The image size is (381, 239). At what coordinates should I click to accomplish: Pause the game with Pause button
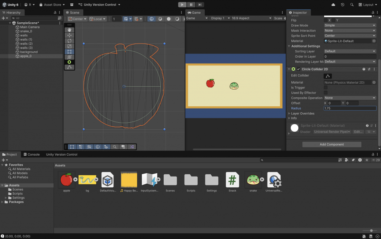tap(191, 4)
